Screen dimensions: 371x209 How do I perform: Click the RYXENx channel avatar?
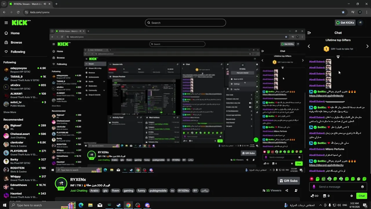pyautogui.click(x=61, y=184)
